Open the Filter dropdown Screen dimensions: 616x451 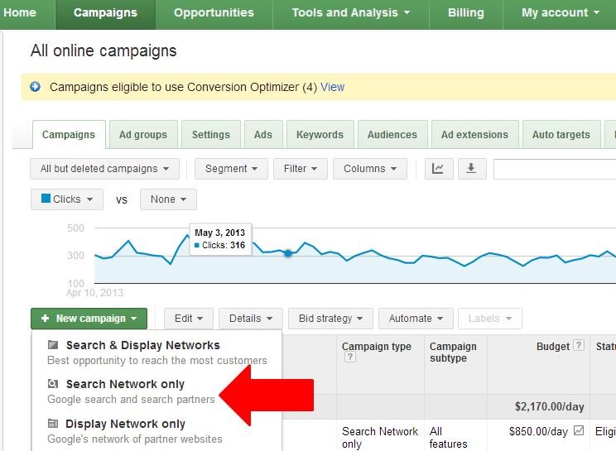coord(301,169)
